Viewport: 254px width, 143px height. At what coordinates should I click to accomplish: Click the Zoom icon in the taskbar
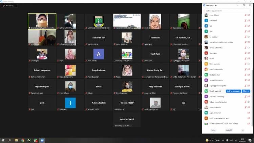coord(42,140)
